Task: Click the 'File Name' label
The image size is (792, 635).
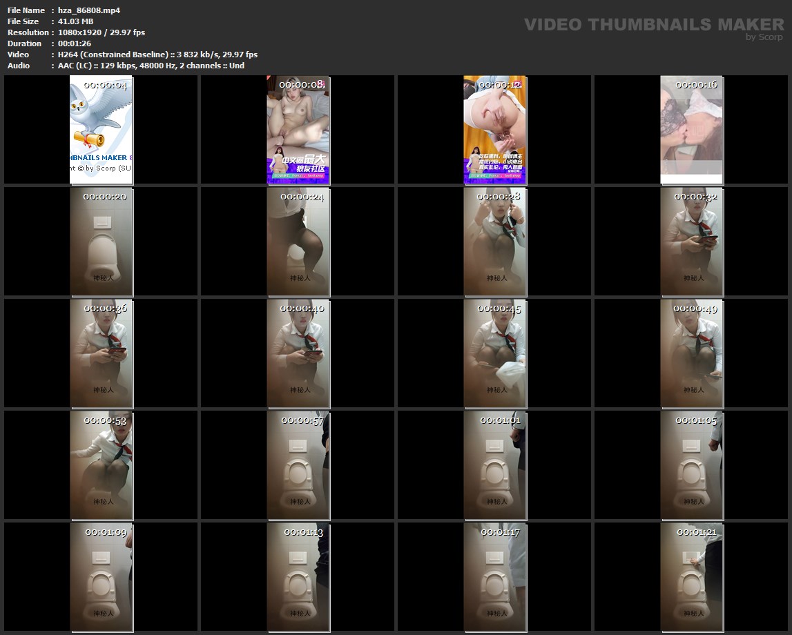Action: point(26,10)
